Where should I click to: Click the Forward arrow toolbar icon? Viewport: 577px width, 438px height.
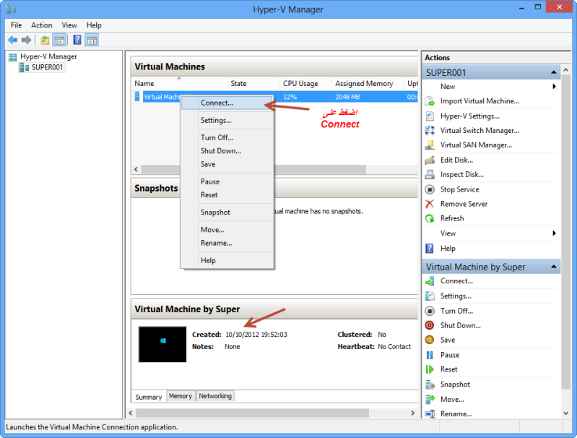(x=26, y=40)
